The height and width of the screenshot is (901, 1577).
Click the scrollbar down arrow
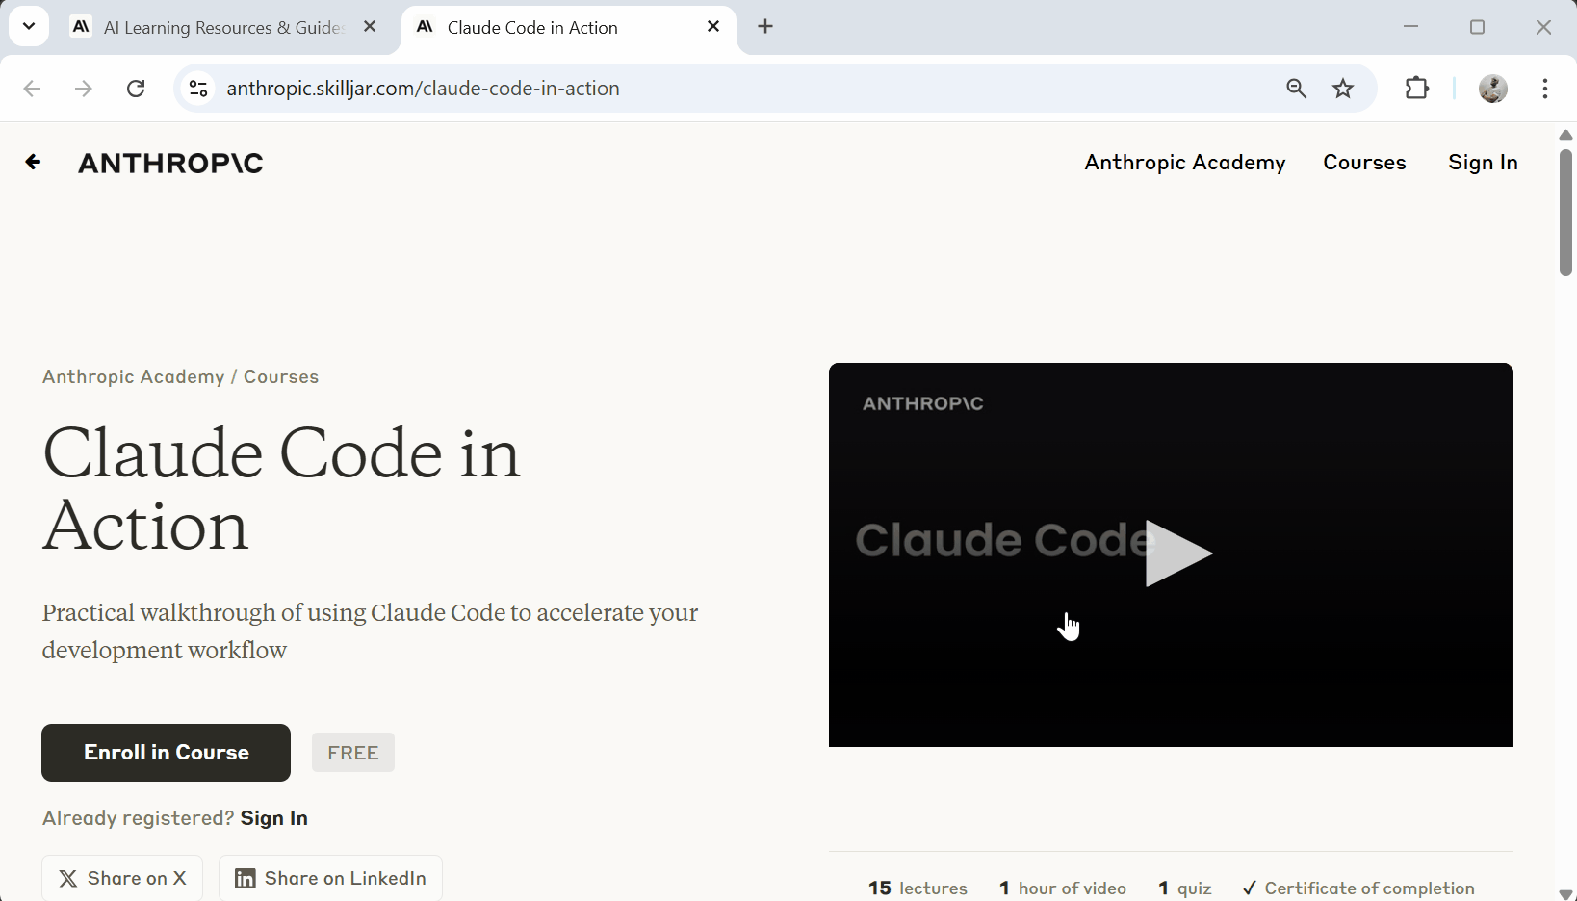(1566, 894)
